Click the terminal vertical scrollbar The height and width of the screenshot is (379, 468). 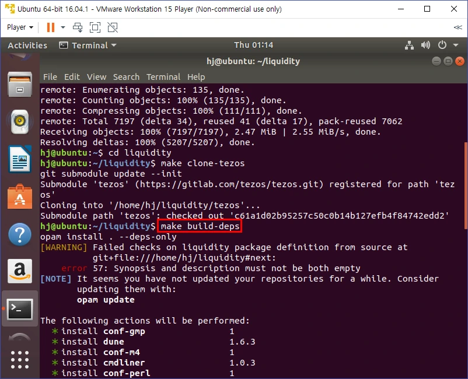point(466,185)
